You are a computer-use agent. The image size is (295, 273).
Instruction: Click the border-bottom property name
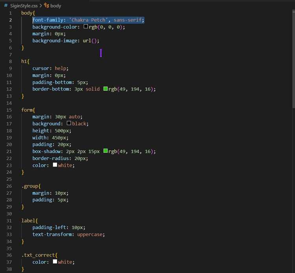coord(51,89)
